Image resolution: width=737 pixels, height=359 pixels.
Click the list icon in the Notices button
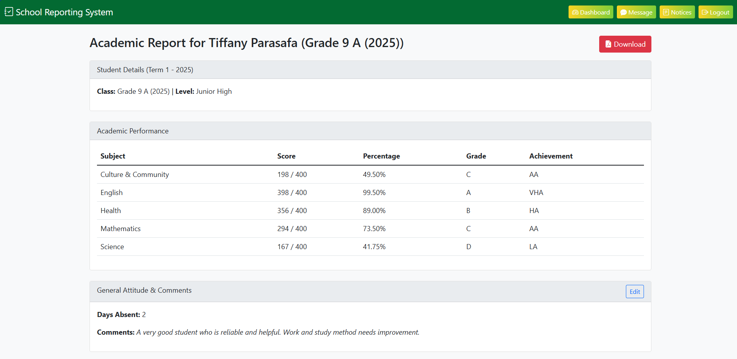coord(666,13)
